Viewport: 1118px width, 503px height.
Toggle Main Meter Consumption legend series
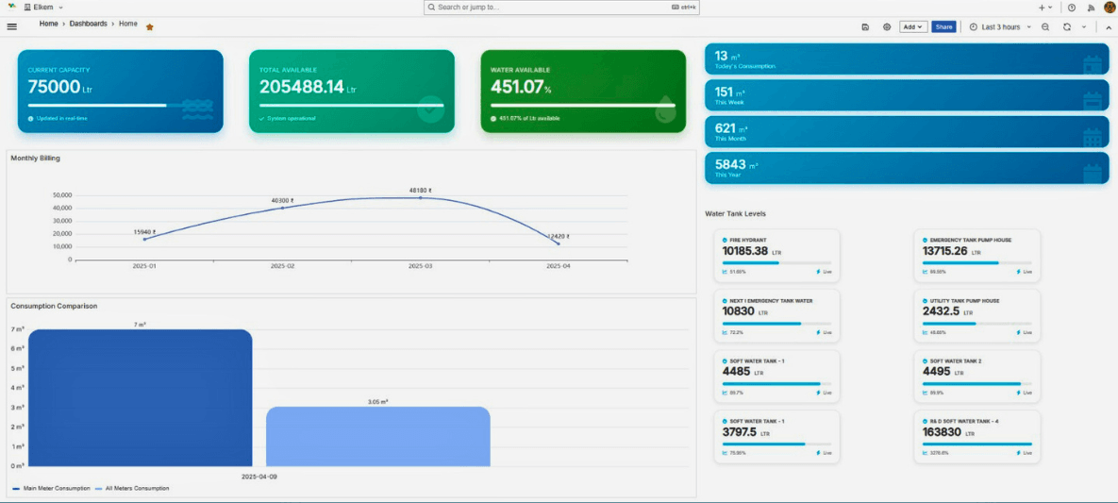click(x=51, y=488)
